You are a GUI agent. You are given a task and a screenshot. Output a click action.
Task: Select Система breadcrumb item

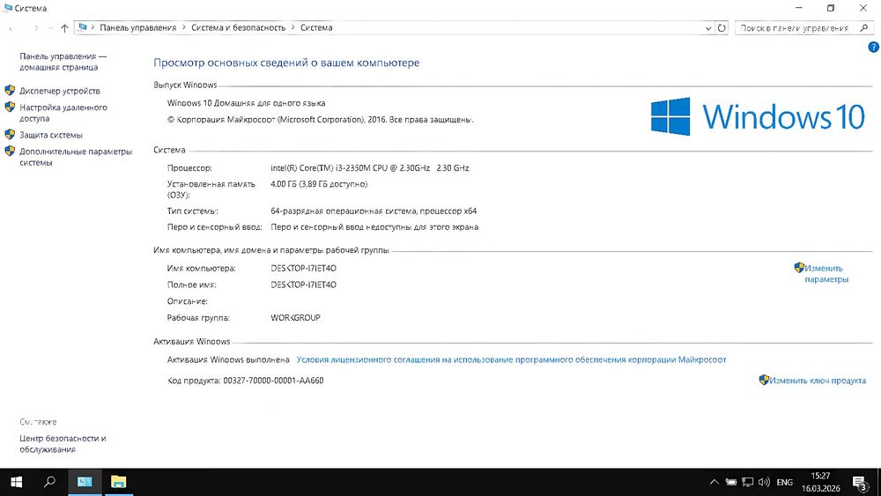(x=316, y=27)
